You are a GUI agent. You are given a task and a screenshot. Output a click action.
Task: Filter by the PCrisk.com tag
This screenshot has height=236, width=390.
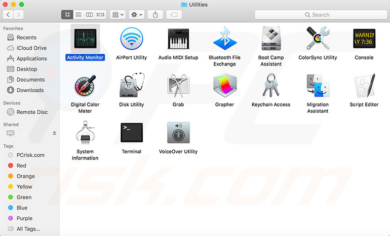(x=30, y=155)
